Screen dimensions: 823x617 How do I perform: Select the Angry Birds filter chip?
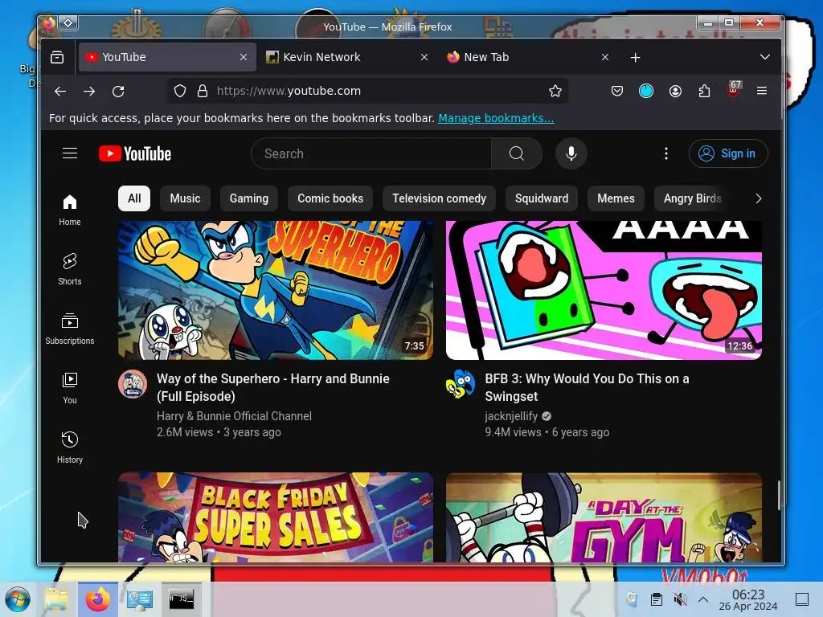692,198
